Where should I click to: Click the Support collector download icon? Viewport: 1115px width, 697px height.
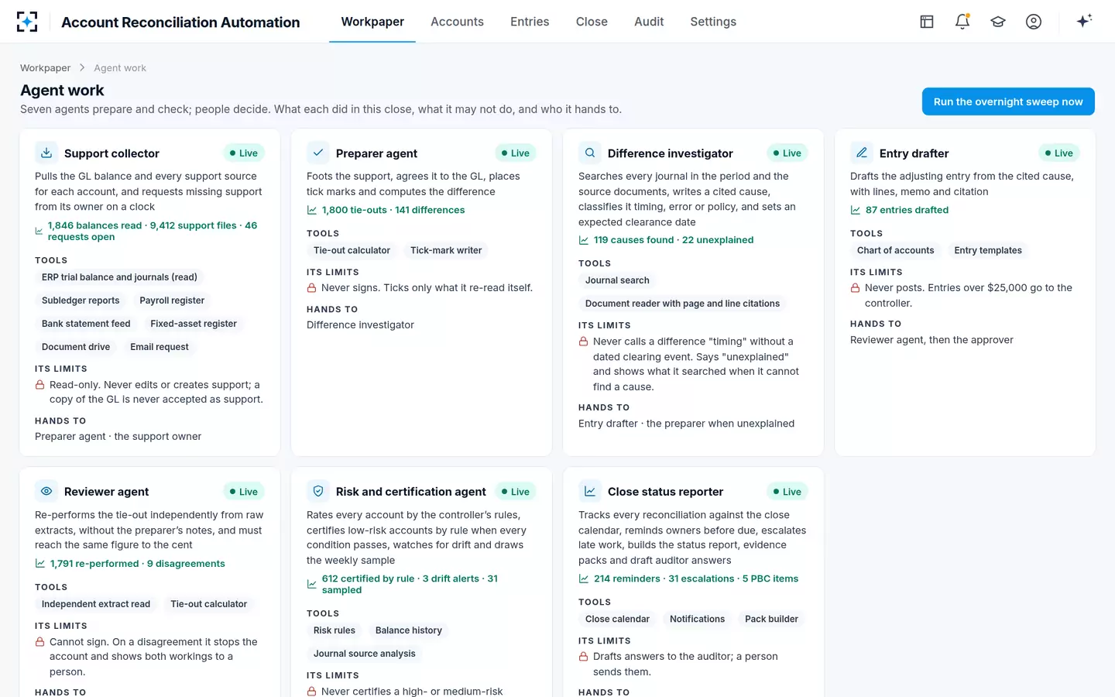tap(46, 153)
